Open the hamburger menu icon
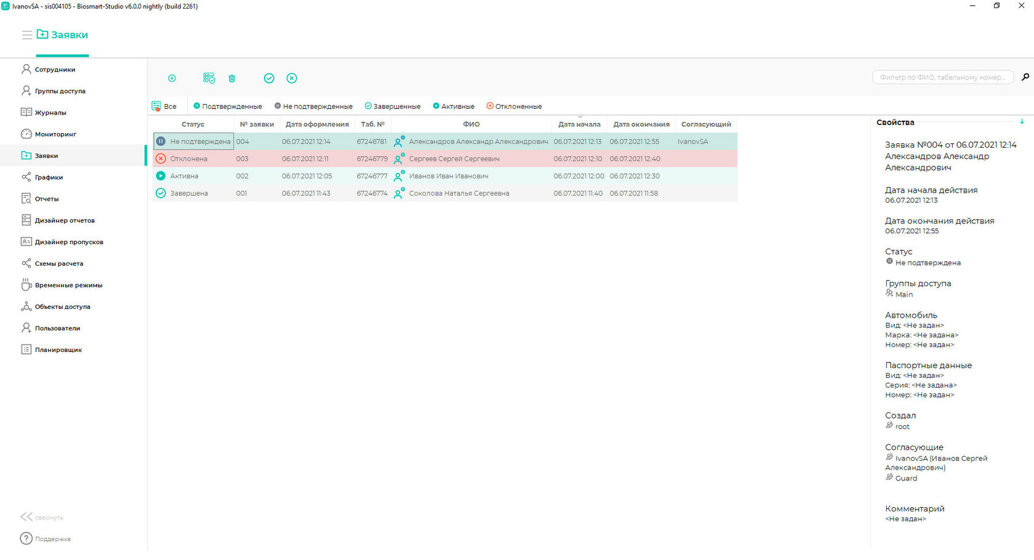1034x560 pixels. (x=27, y=35)
